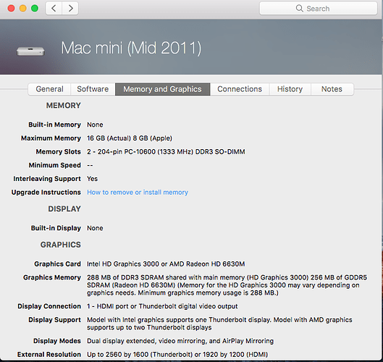Click the red close window button
383x362 pixels.
[12, 8]
